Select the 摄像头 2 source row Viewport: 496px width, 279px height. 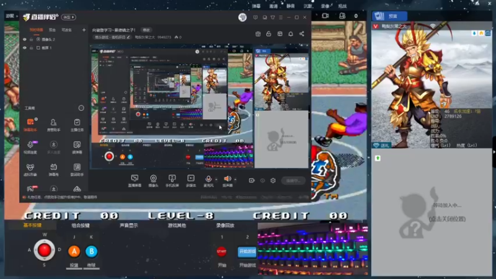[x=54, y=39]
